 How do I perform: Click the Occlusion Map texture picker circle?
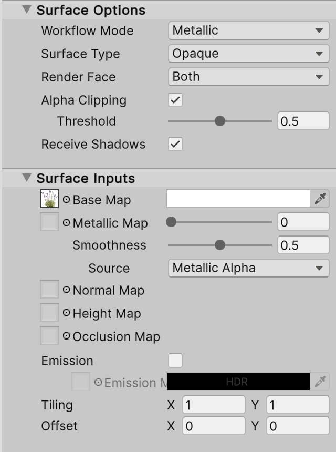tap(67, 336)
